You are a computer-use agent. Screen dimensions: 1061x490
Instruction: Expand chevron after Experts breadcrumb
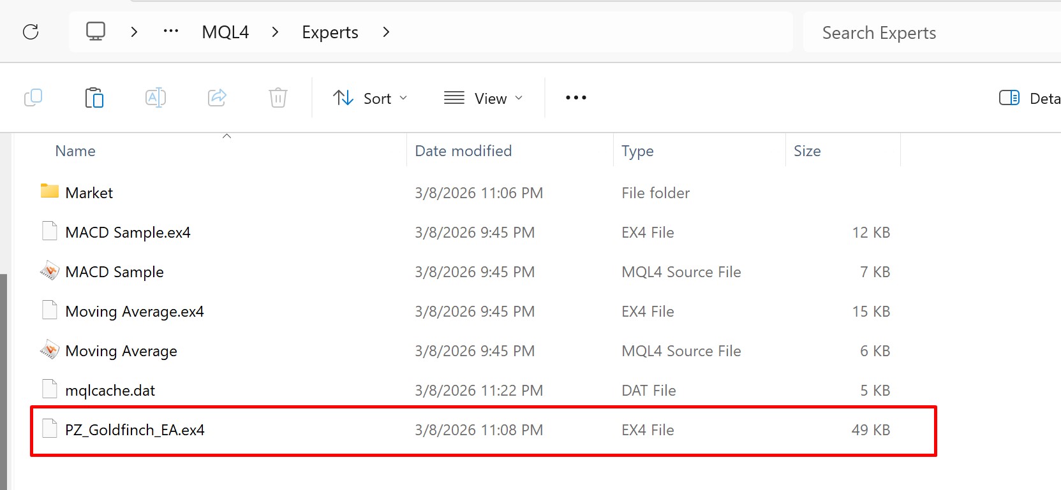[386, 32]
